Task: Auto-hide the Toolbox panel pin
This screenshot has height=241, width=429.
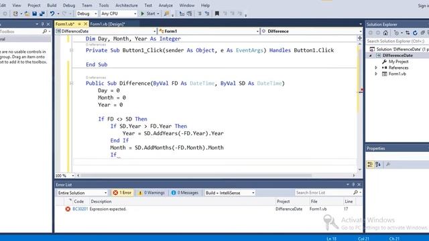Action: click(x=42, y=24)
